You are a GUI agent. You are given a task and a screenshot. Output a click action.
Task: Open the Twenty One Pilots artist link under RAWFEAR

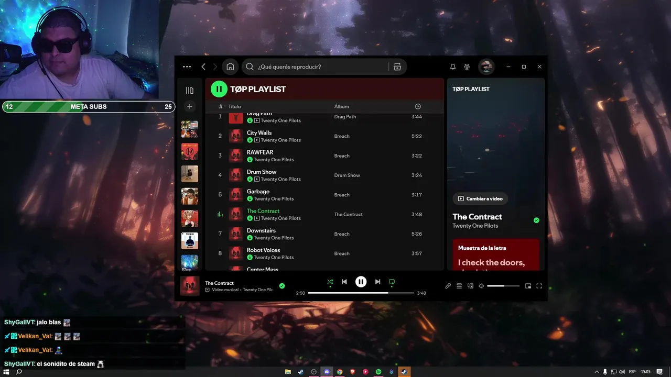(274, 160)
